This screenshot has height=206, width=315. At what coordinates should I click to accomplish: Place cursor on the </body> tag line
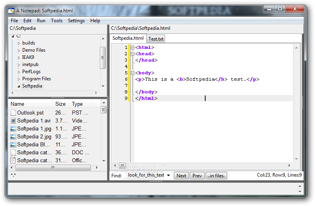pyautogui.click(x=146, y=92)
